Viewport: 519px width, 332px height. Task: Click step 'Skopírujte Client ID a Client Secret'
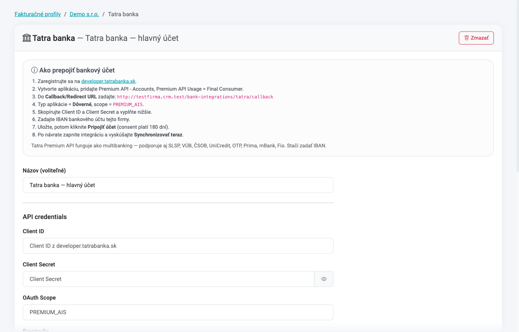[x=94, y=112]
